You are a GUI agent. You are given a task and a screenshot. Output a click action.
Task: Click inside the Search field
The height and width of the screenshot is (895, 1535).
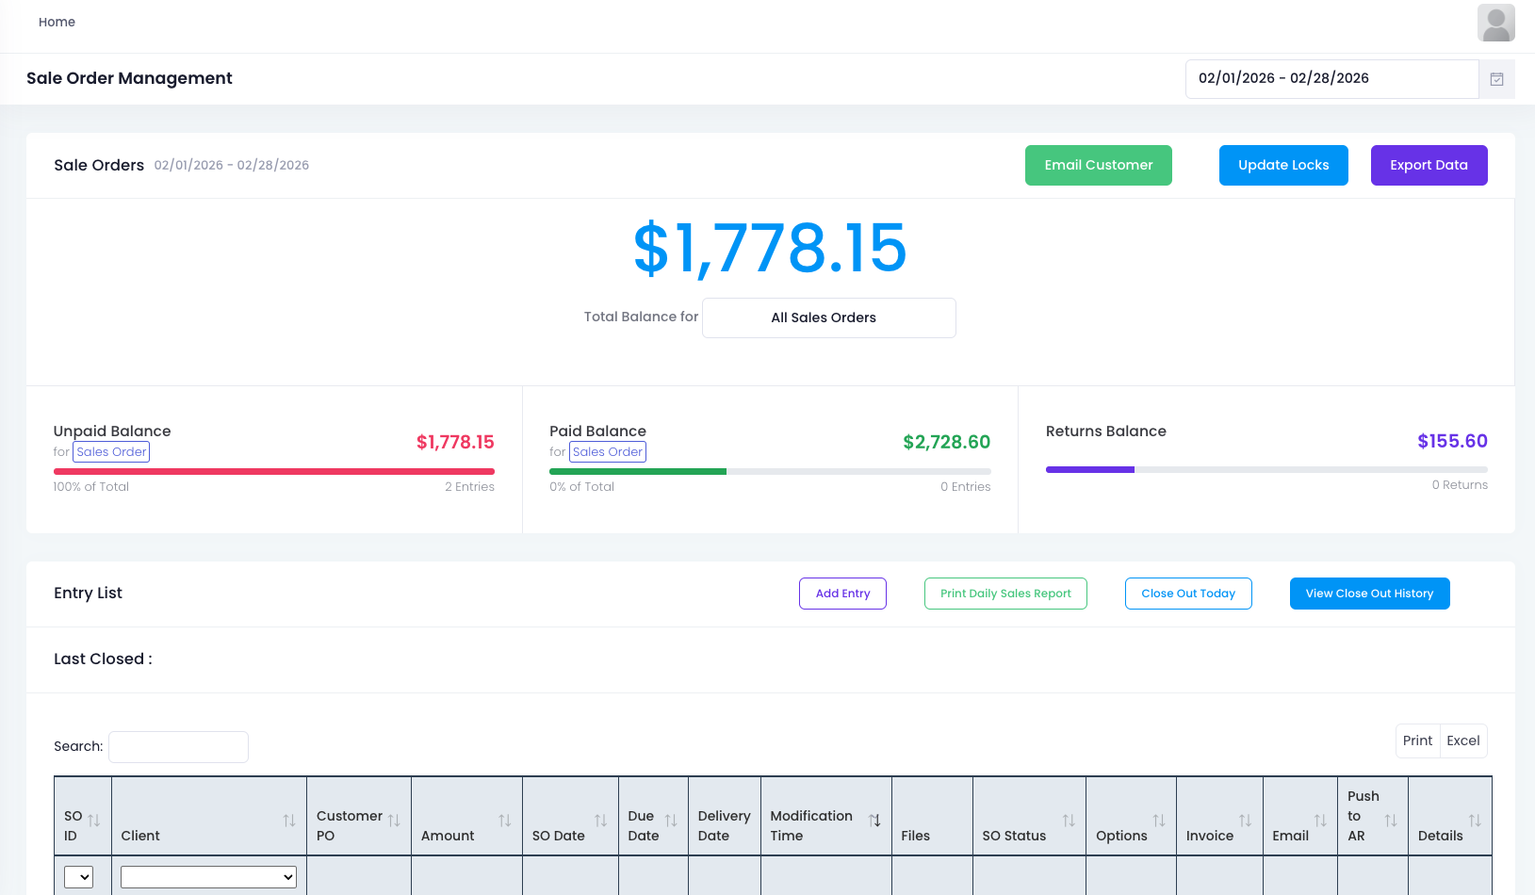click(177, 746)
